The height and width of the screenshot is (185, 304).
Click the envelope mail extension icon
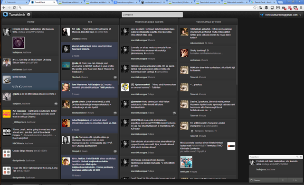coord(278,8)
